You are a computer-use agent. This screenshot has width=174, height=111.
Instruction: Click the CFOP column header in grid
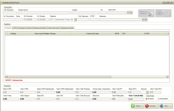(147, 34)
